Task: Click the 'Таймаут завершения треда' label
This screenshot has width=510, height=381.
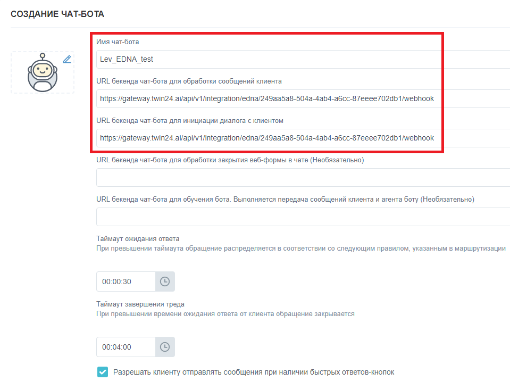Action: (x=140, y=304)
